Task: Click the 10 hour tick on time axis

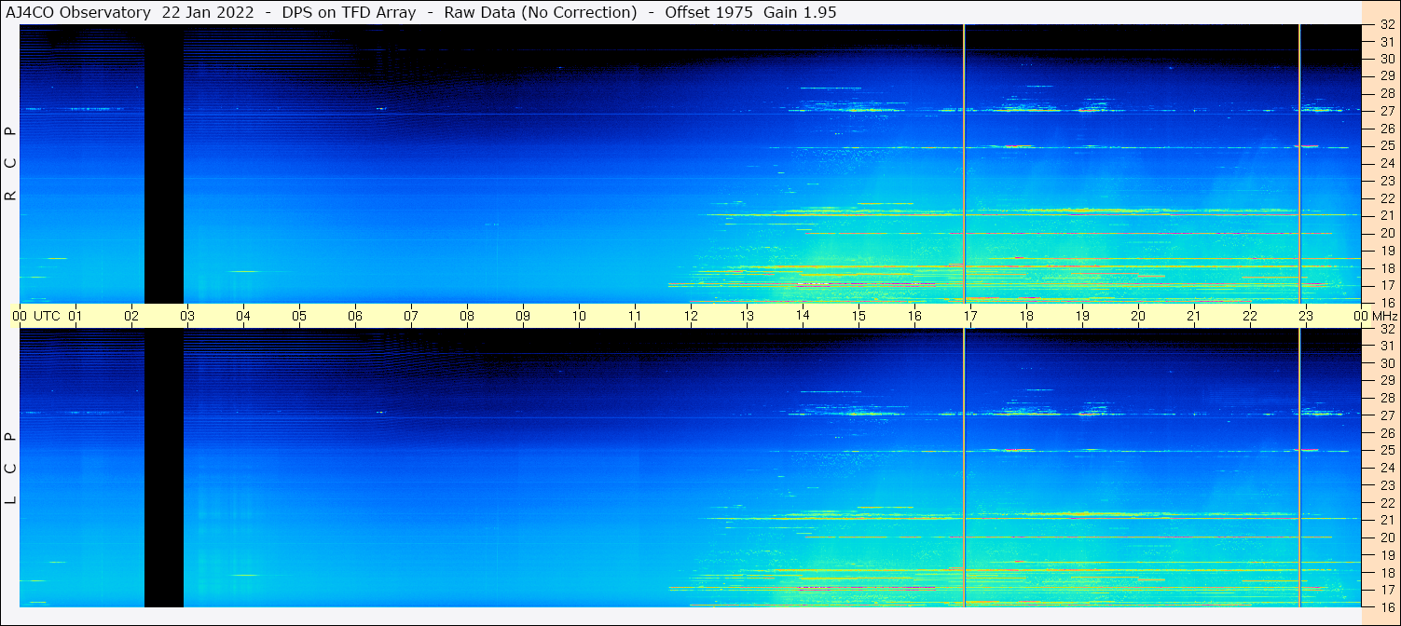Action: [x=579, y=316]
